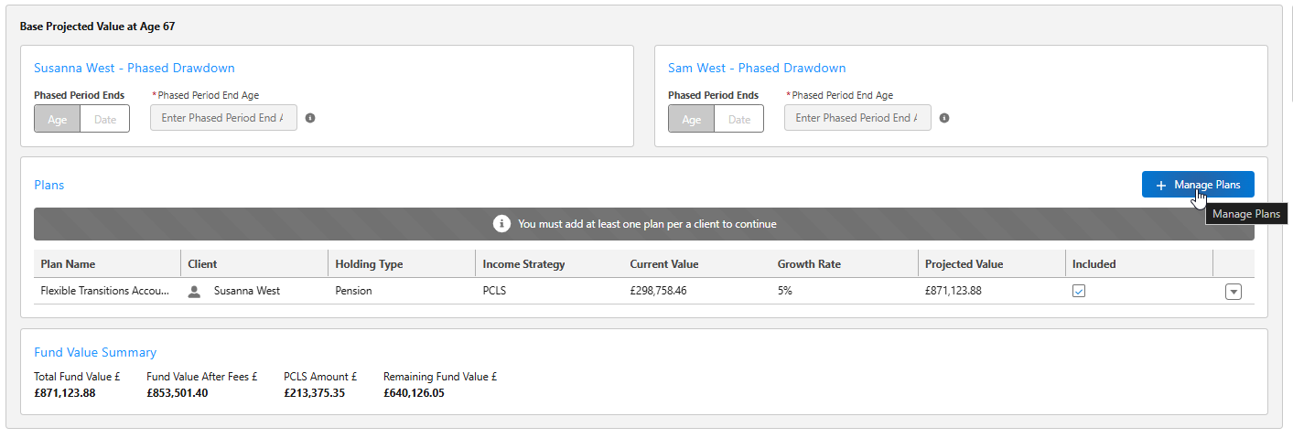Switch Susanna West's phased period to Date
This screenshot has width=1293, height=438.
click(105, 119)
